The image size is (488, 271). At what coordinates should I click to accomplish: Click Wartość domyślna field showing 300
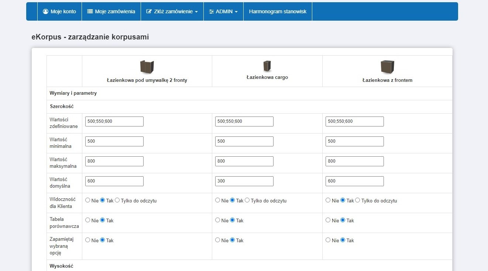click(244, 181)
